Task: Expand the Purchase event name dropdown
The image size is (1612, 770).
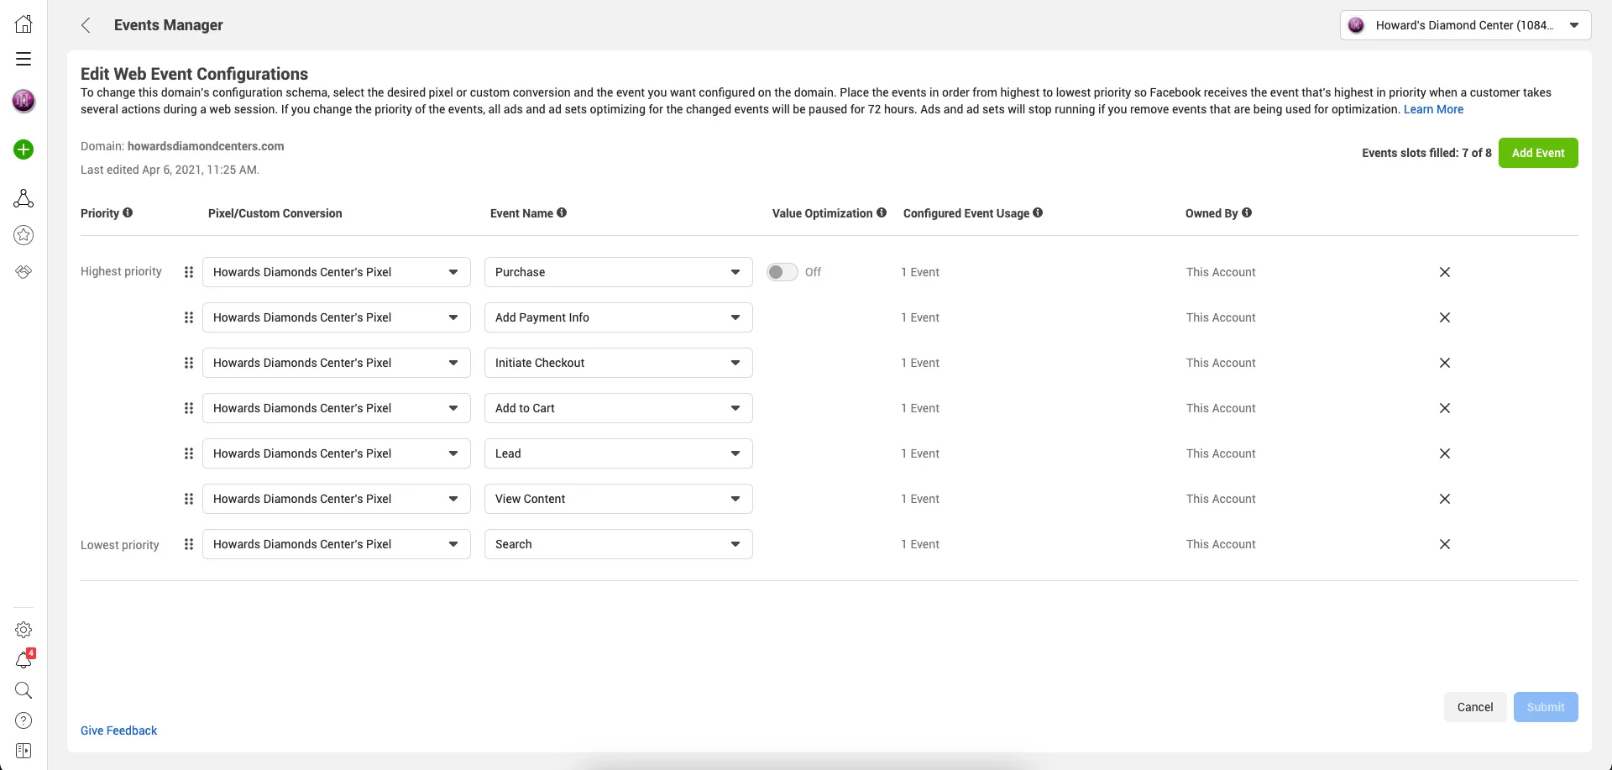Action: tap(618, 272)
